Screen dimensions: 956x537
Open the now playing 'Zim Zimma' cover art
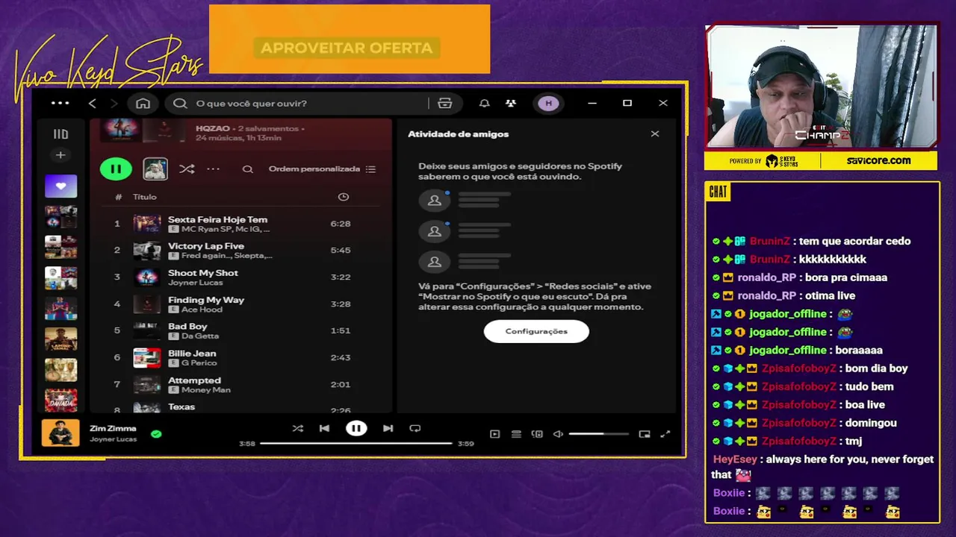coord(60,433)
